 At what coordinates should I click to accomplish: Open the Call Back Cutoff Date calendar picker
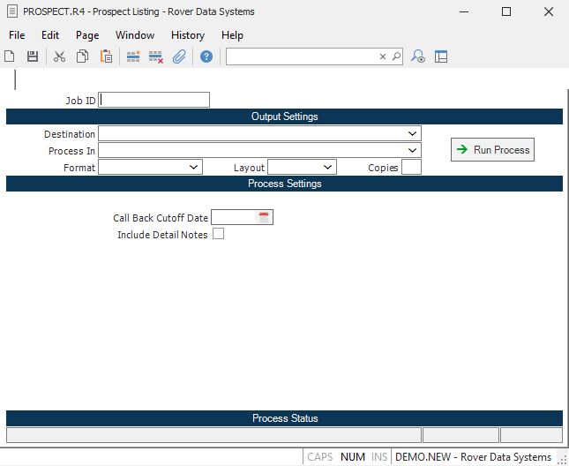tap(264, 217)
